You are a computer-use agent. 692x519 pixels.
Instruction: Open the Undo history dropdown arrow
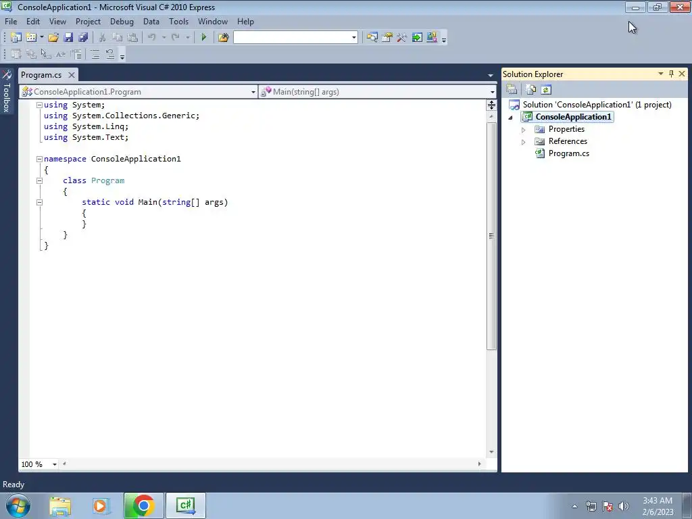coord(164,38)
